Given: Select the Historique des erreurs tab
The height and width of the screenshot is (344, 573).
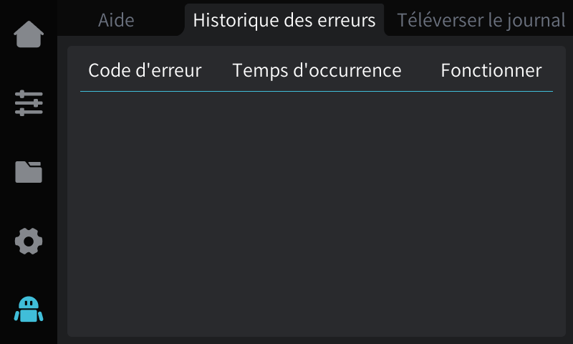Looking at the screenshot, I should tap(284, 20).
